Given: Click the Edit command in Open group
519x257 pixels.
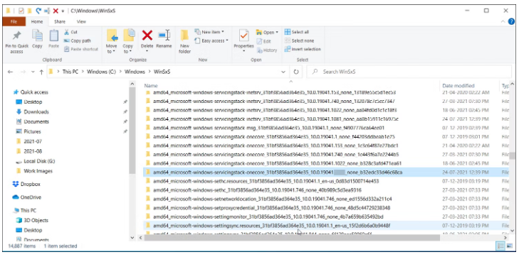Looking at the screenshot, I should [x=264, y=41].
